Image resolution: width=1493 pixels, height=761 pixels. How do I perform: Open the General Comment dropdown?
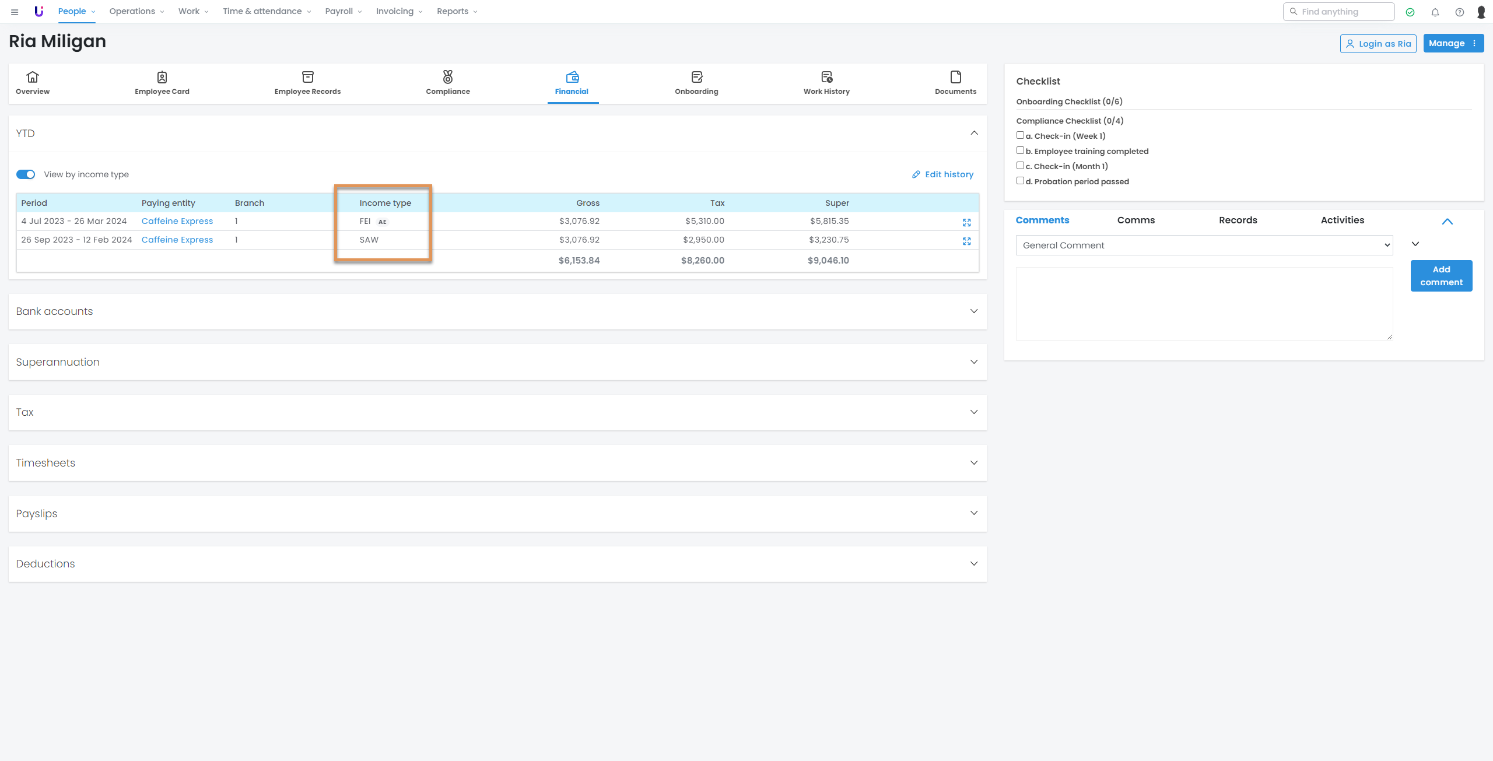tap(1204, 246)
